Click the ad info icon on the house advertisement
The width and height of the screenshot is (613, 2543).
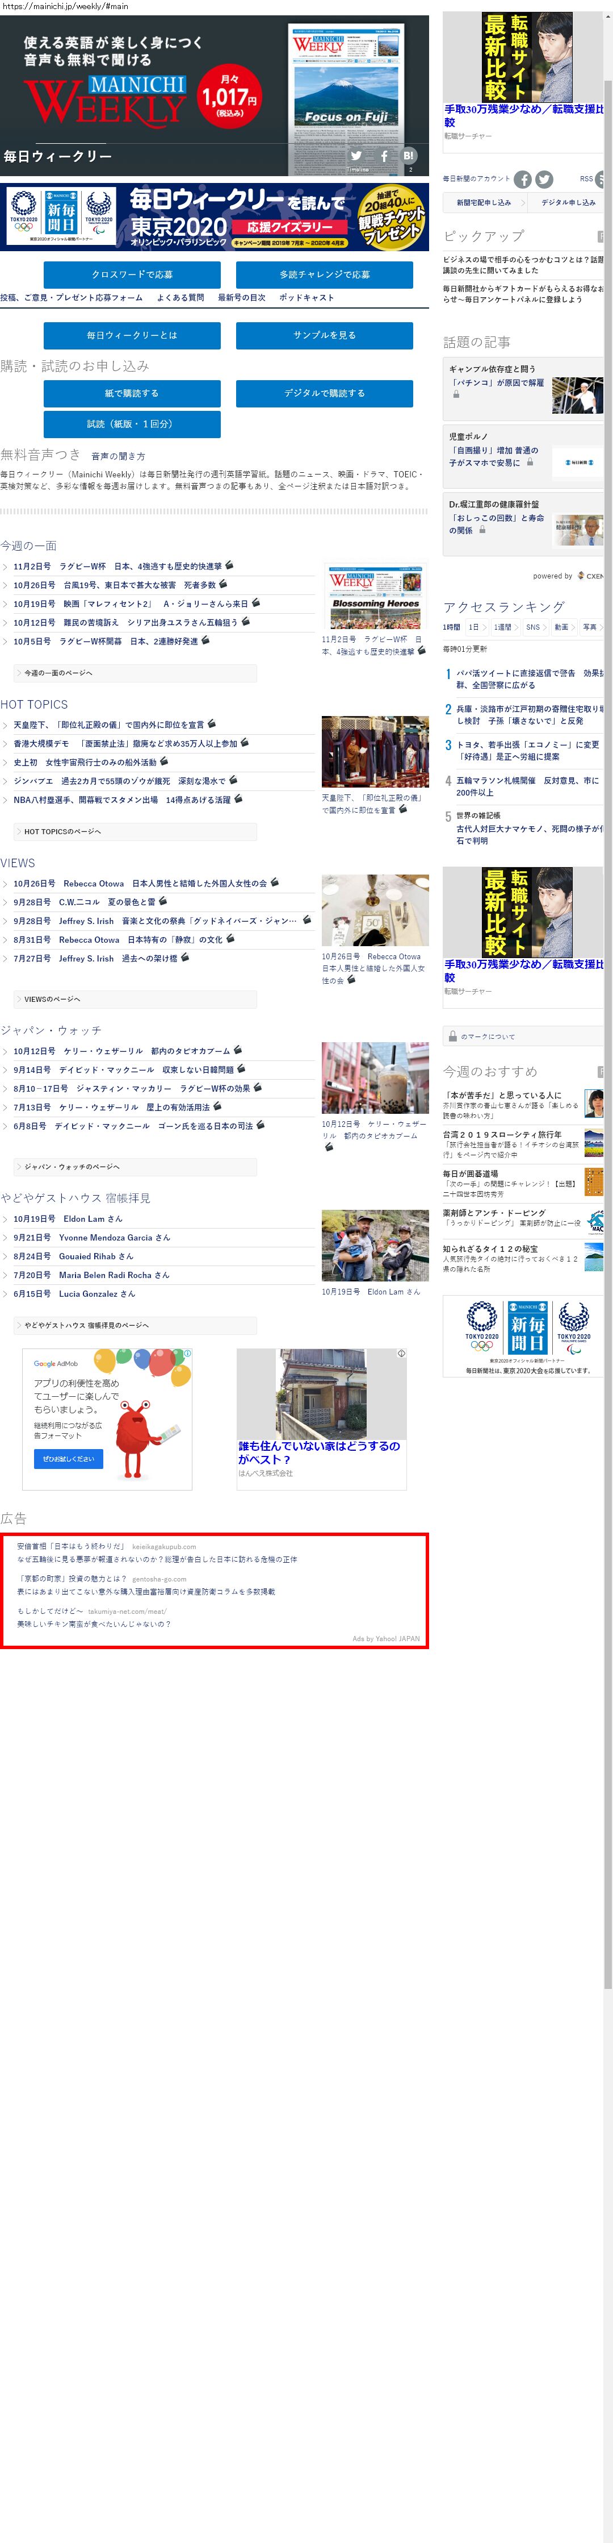(x=401, y=1354)
